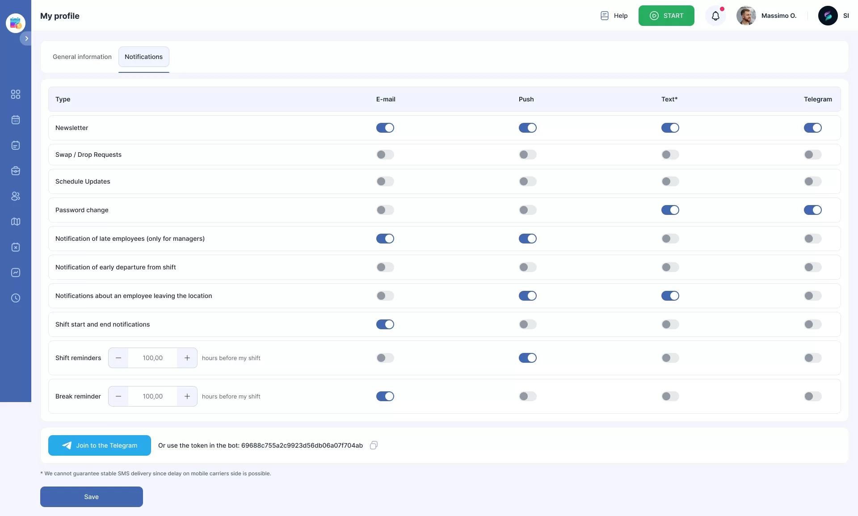Increase Shift reminders hours with plus
This screenshot has width=858, height=516.
click(x=187, y=358)
